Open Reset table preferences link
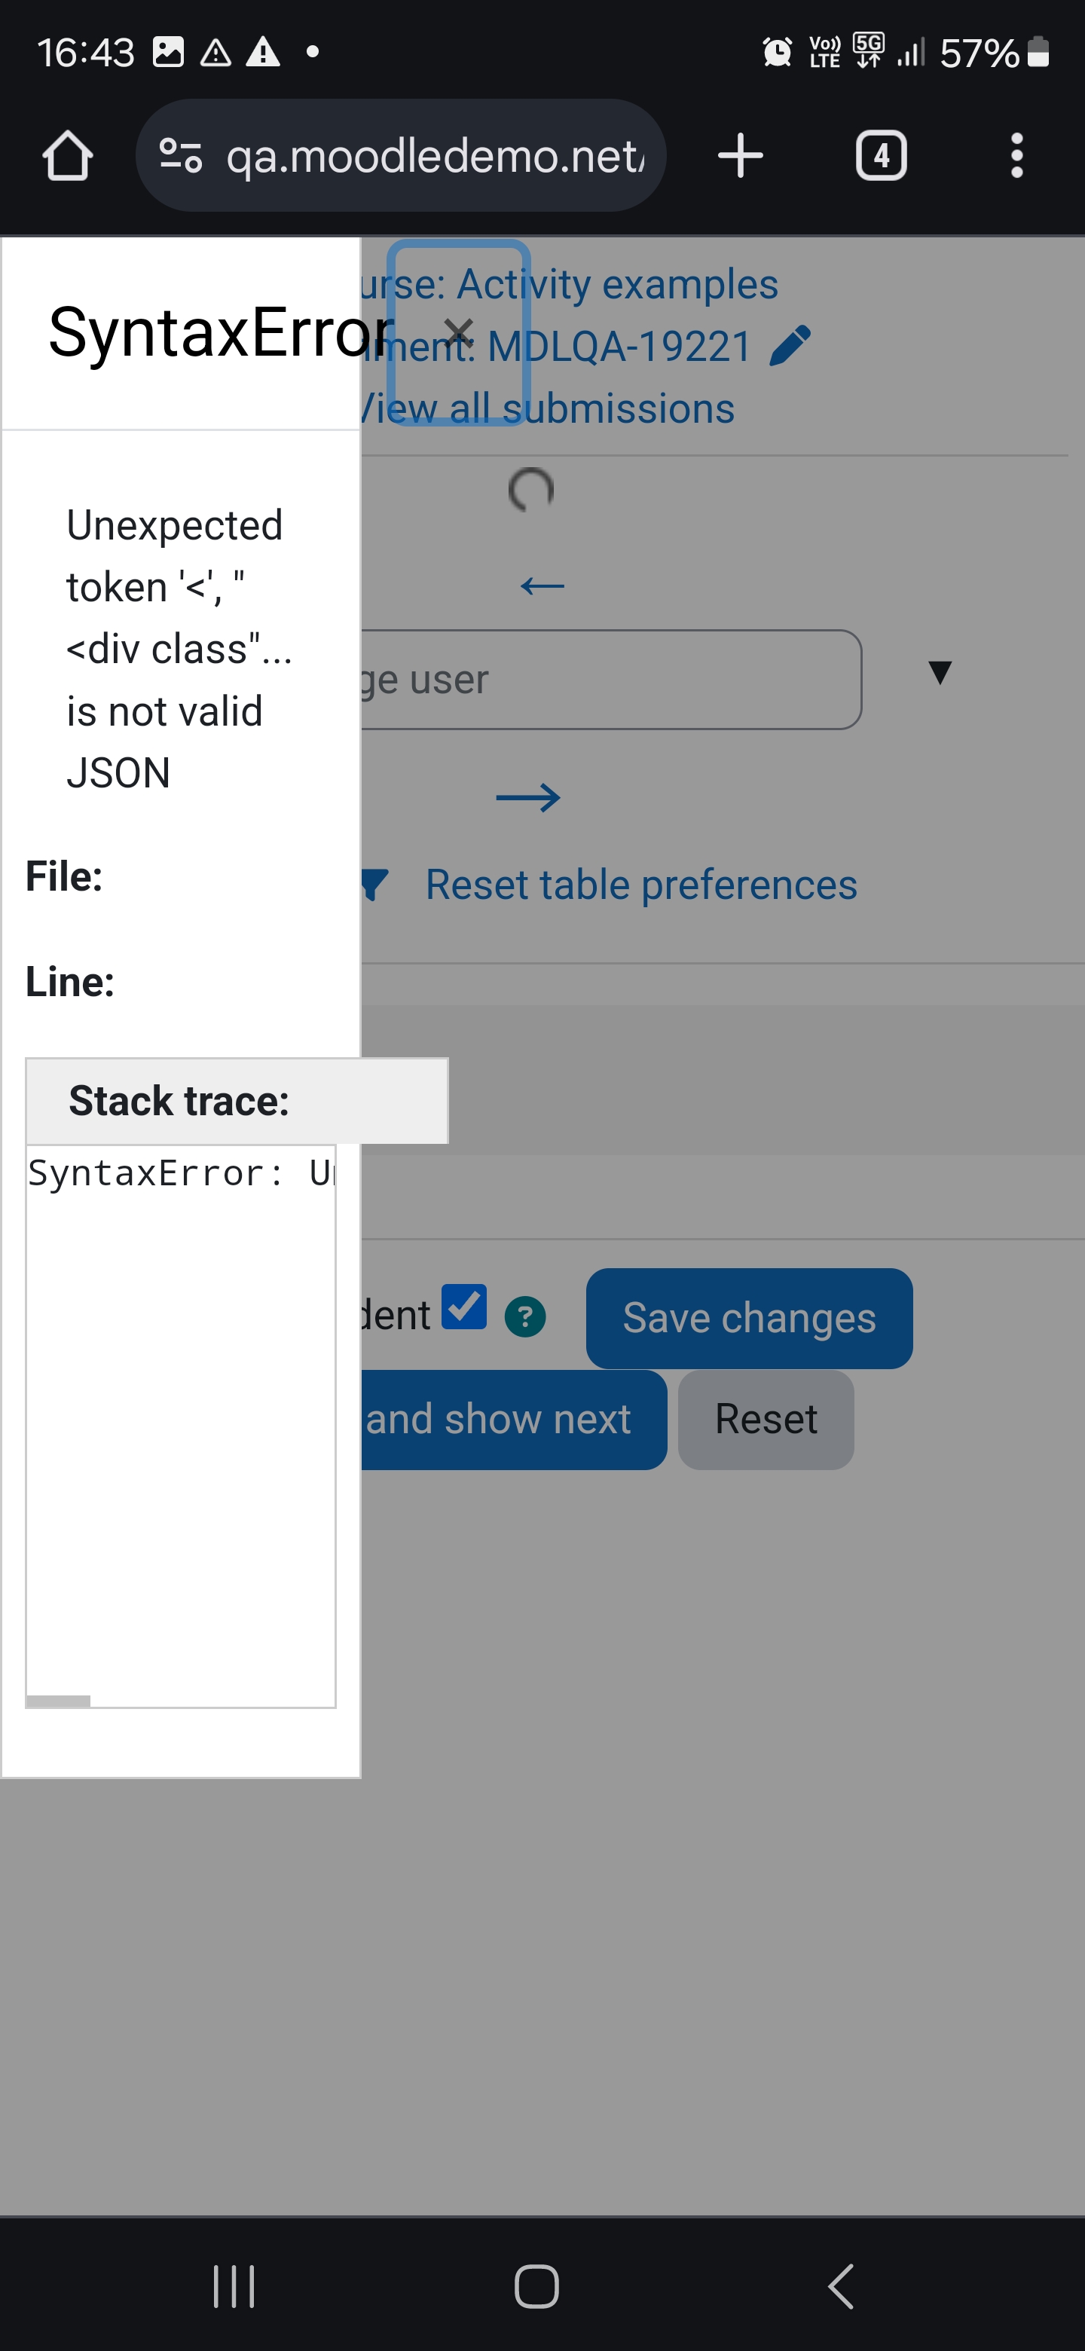The height and width of the screenshot is (2351, 1085). coord(641,885)
